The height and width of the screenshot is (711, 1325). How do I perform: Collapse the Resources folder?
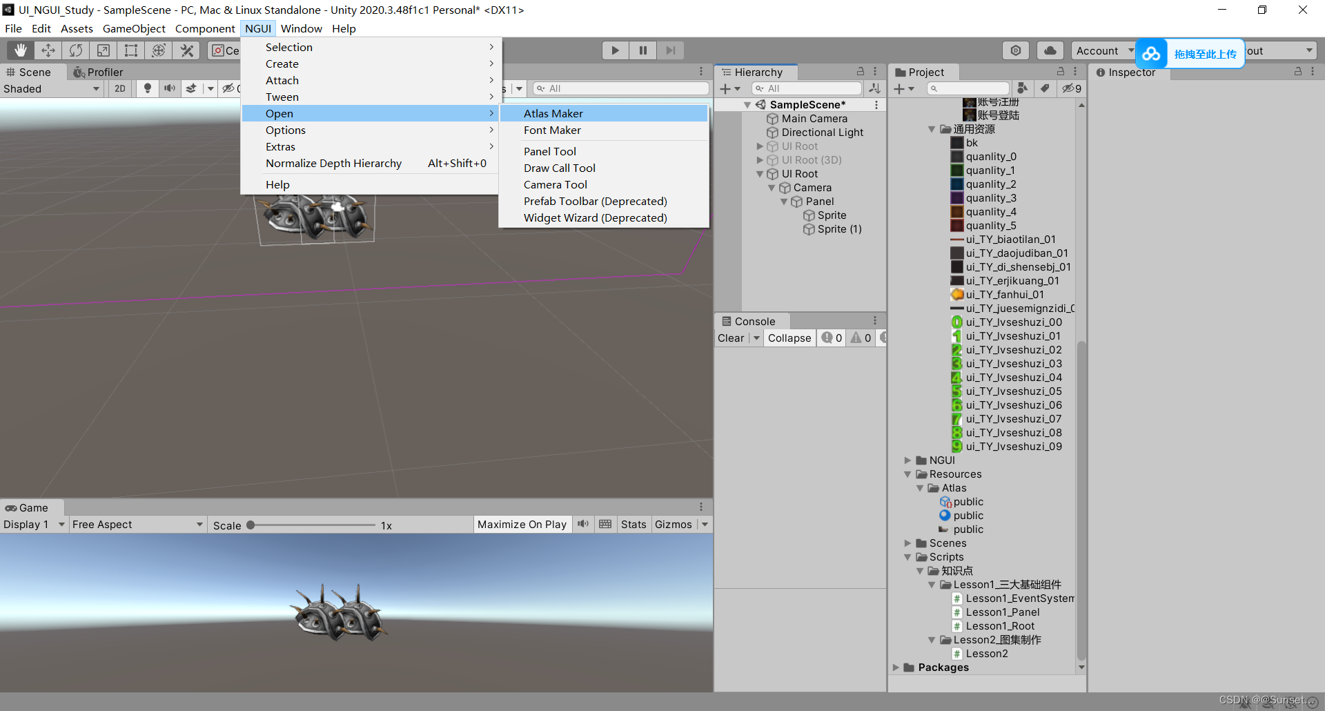908,474
